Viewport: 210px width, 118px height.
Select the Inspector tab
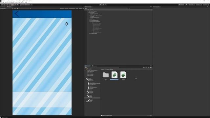[157, 7]
